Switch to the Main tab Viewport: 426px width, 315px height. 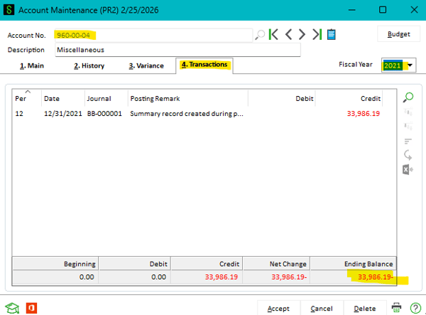[x=31, y=66]
